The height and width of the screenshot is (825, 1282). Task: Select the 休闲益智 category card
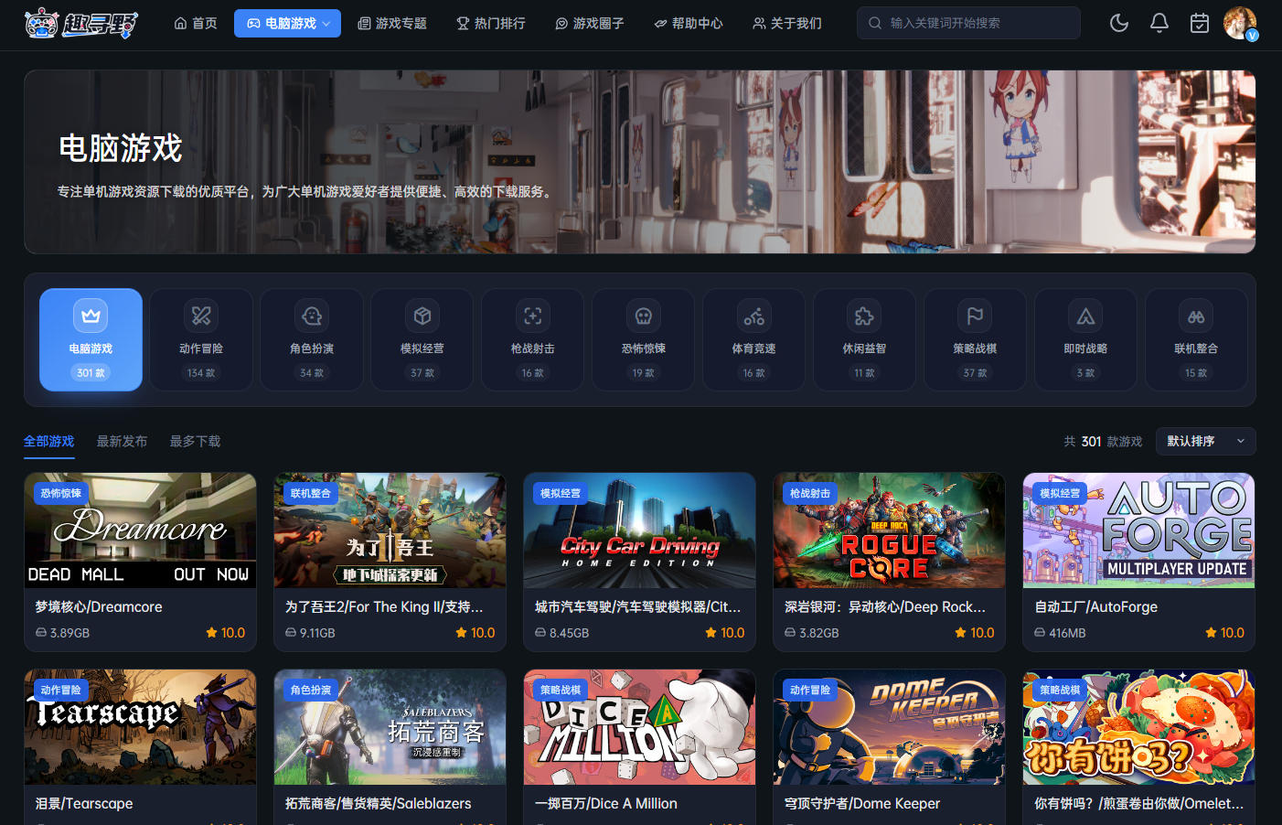[864, 339]
